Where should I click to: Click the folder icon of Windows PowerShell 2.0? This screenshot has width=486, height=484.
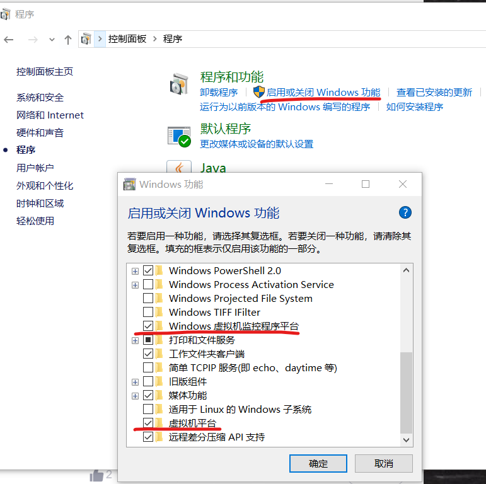159,270
